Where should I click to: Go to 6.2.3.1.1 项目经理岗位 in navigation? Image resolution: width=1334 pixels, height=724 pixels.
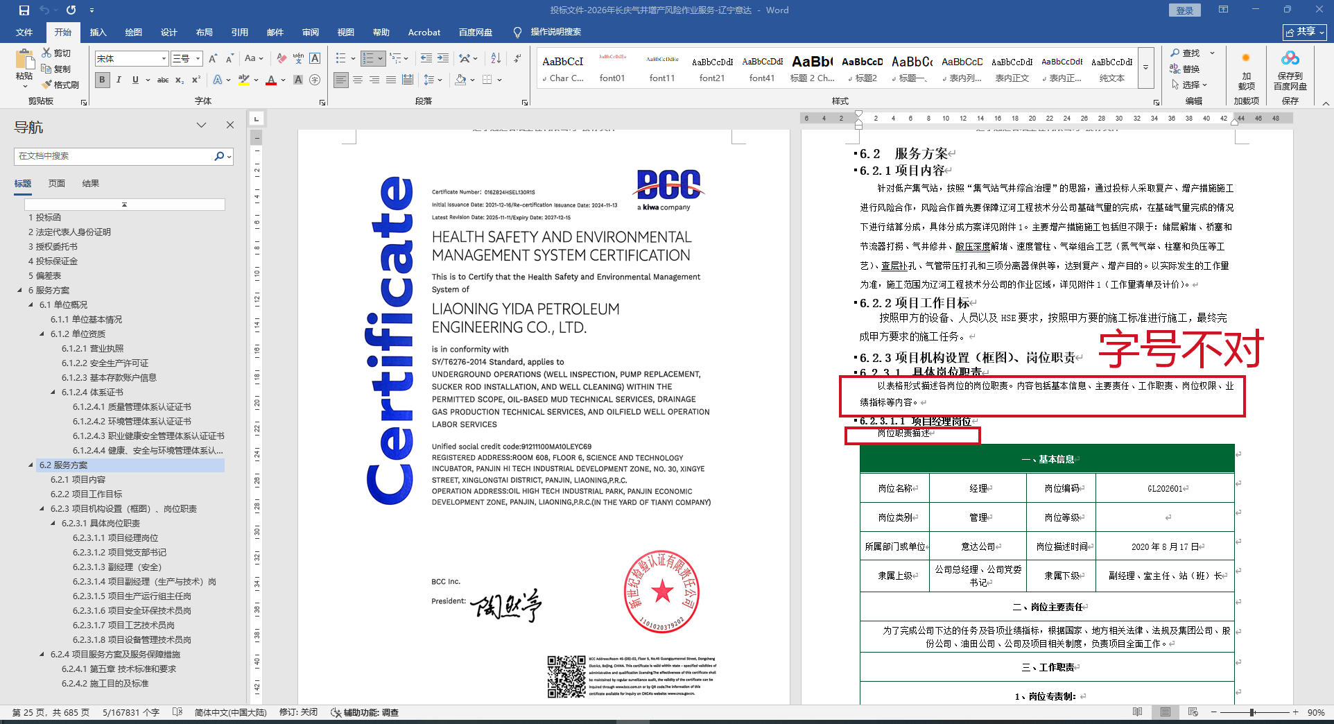point(115,537)
